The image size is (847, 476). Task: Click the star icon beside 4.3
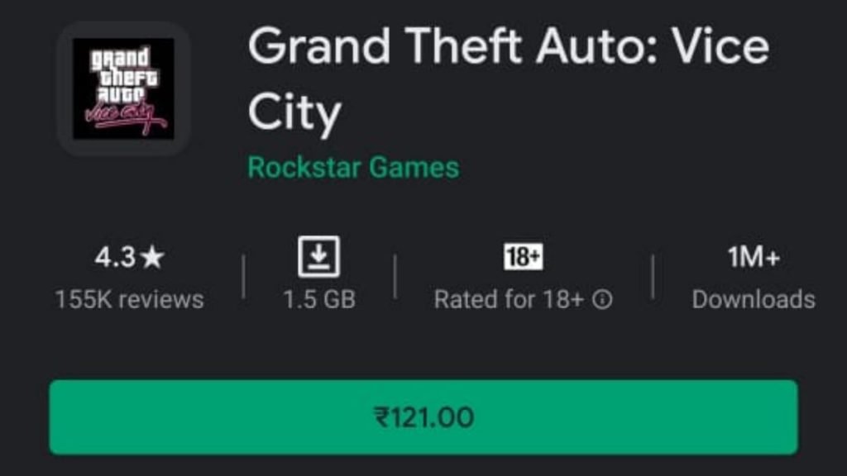pyautogui.click(x=153, y=257)
